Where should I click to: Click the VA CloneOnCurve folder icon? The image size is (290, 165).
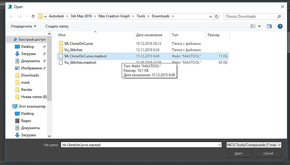point(61,44)
